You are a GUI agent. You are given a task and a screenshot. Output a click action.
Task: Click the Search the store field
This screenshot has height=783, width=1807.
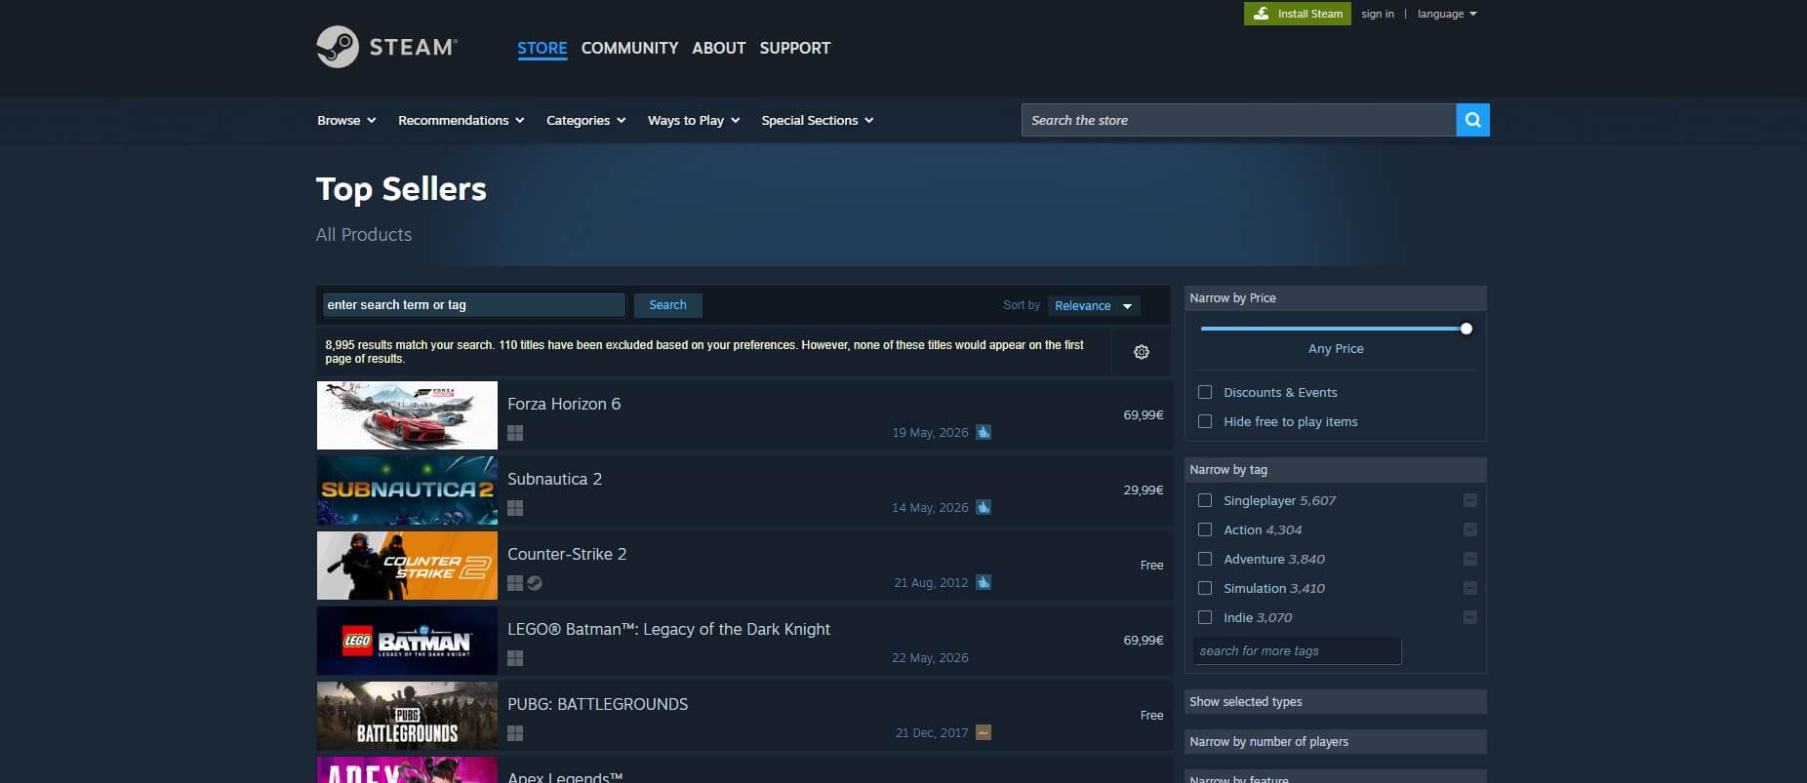pyautogui.click(x=1238, y=120)
